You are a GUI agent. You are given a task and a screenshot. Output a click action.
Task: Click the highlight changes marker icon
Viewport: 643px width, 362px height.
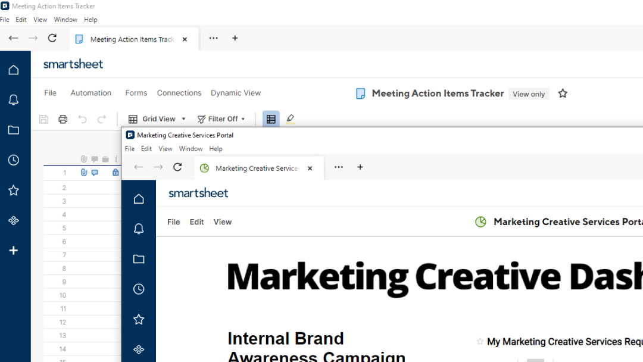(x=290, y=119)
